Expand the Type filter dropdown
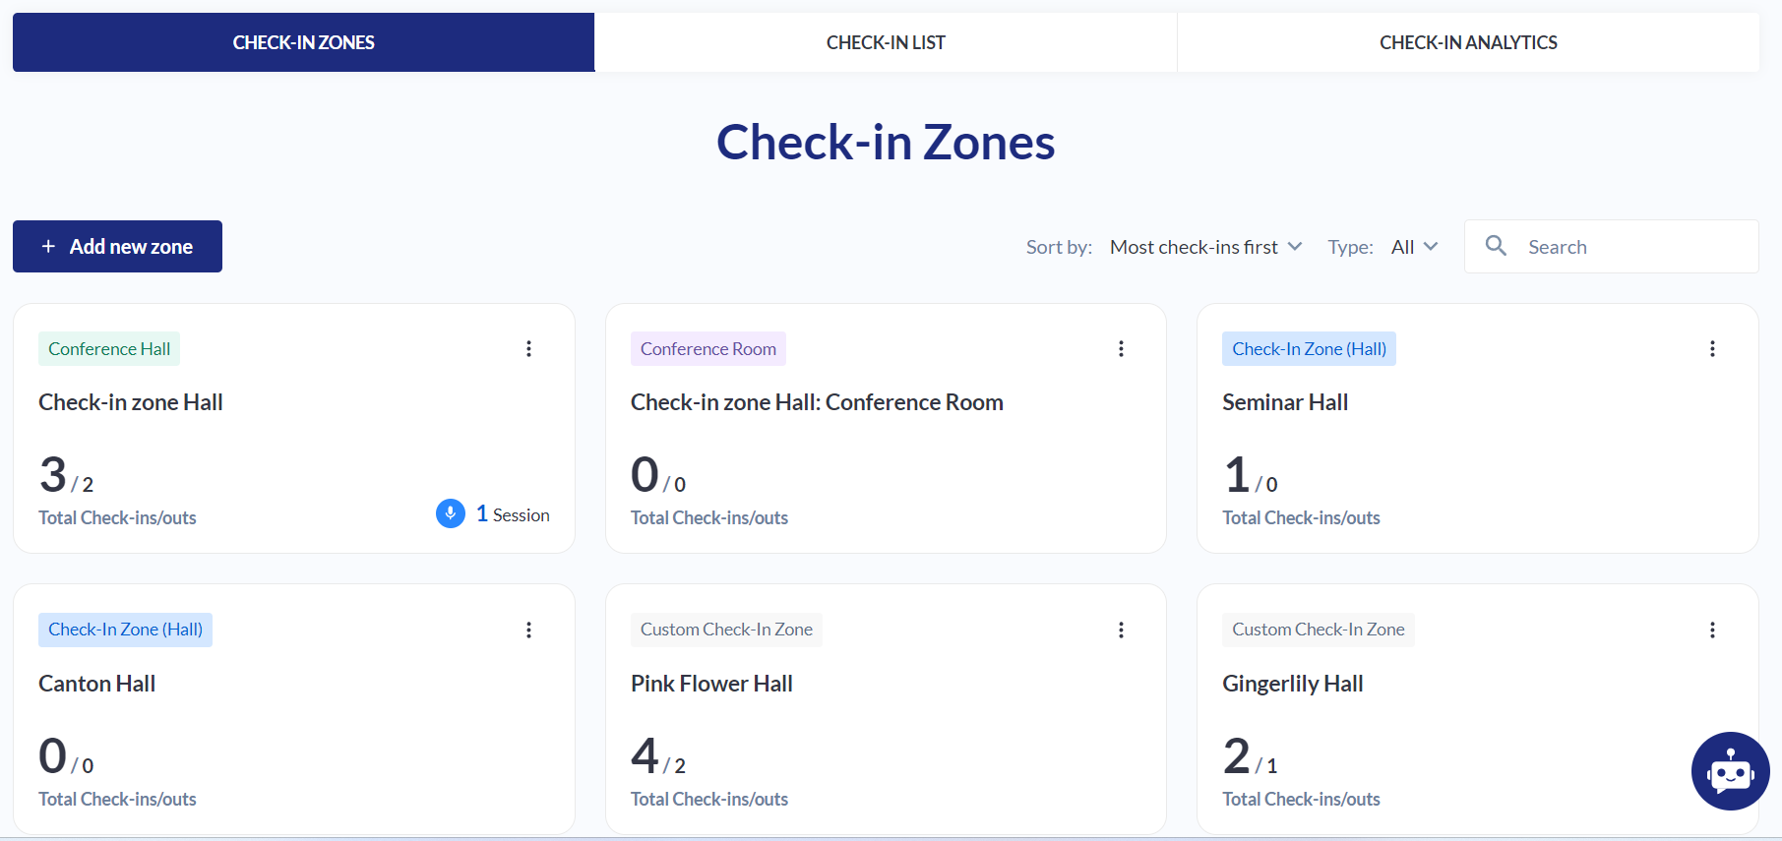This screenshot has width=1782, height=841. pyautogui.click(x=1414, y=247)
